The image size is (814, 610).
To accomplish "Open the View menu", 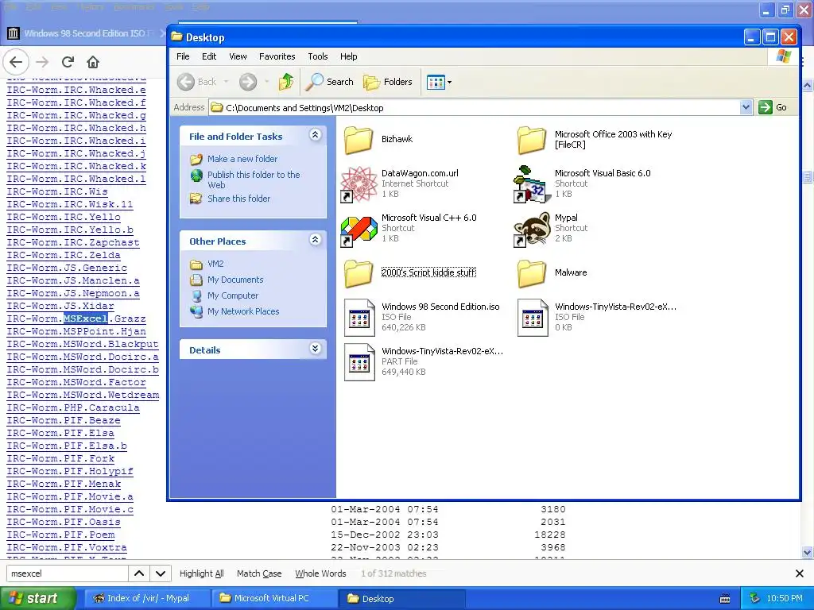I will click(x=238, y=56).
